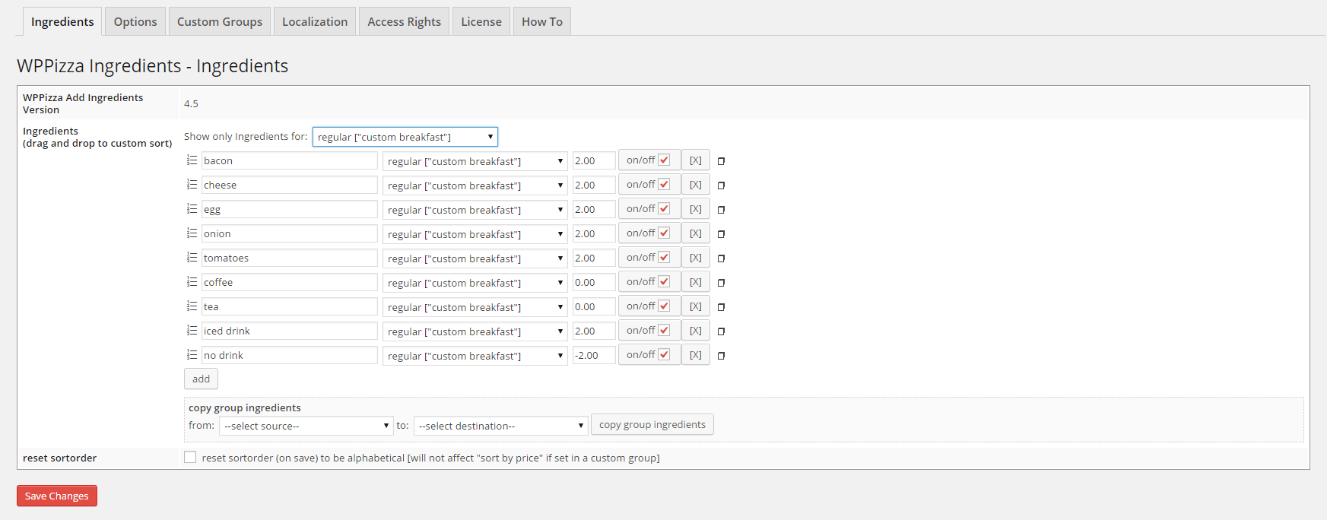
Task: Click the sort handle beside cheese
Action: click(192, 185)
